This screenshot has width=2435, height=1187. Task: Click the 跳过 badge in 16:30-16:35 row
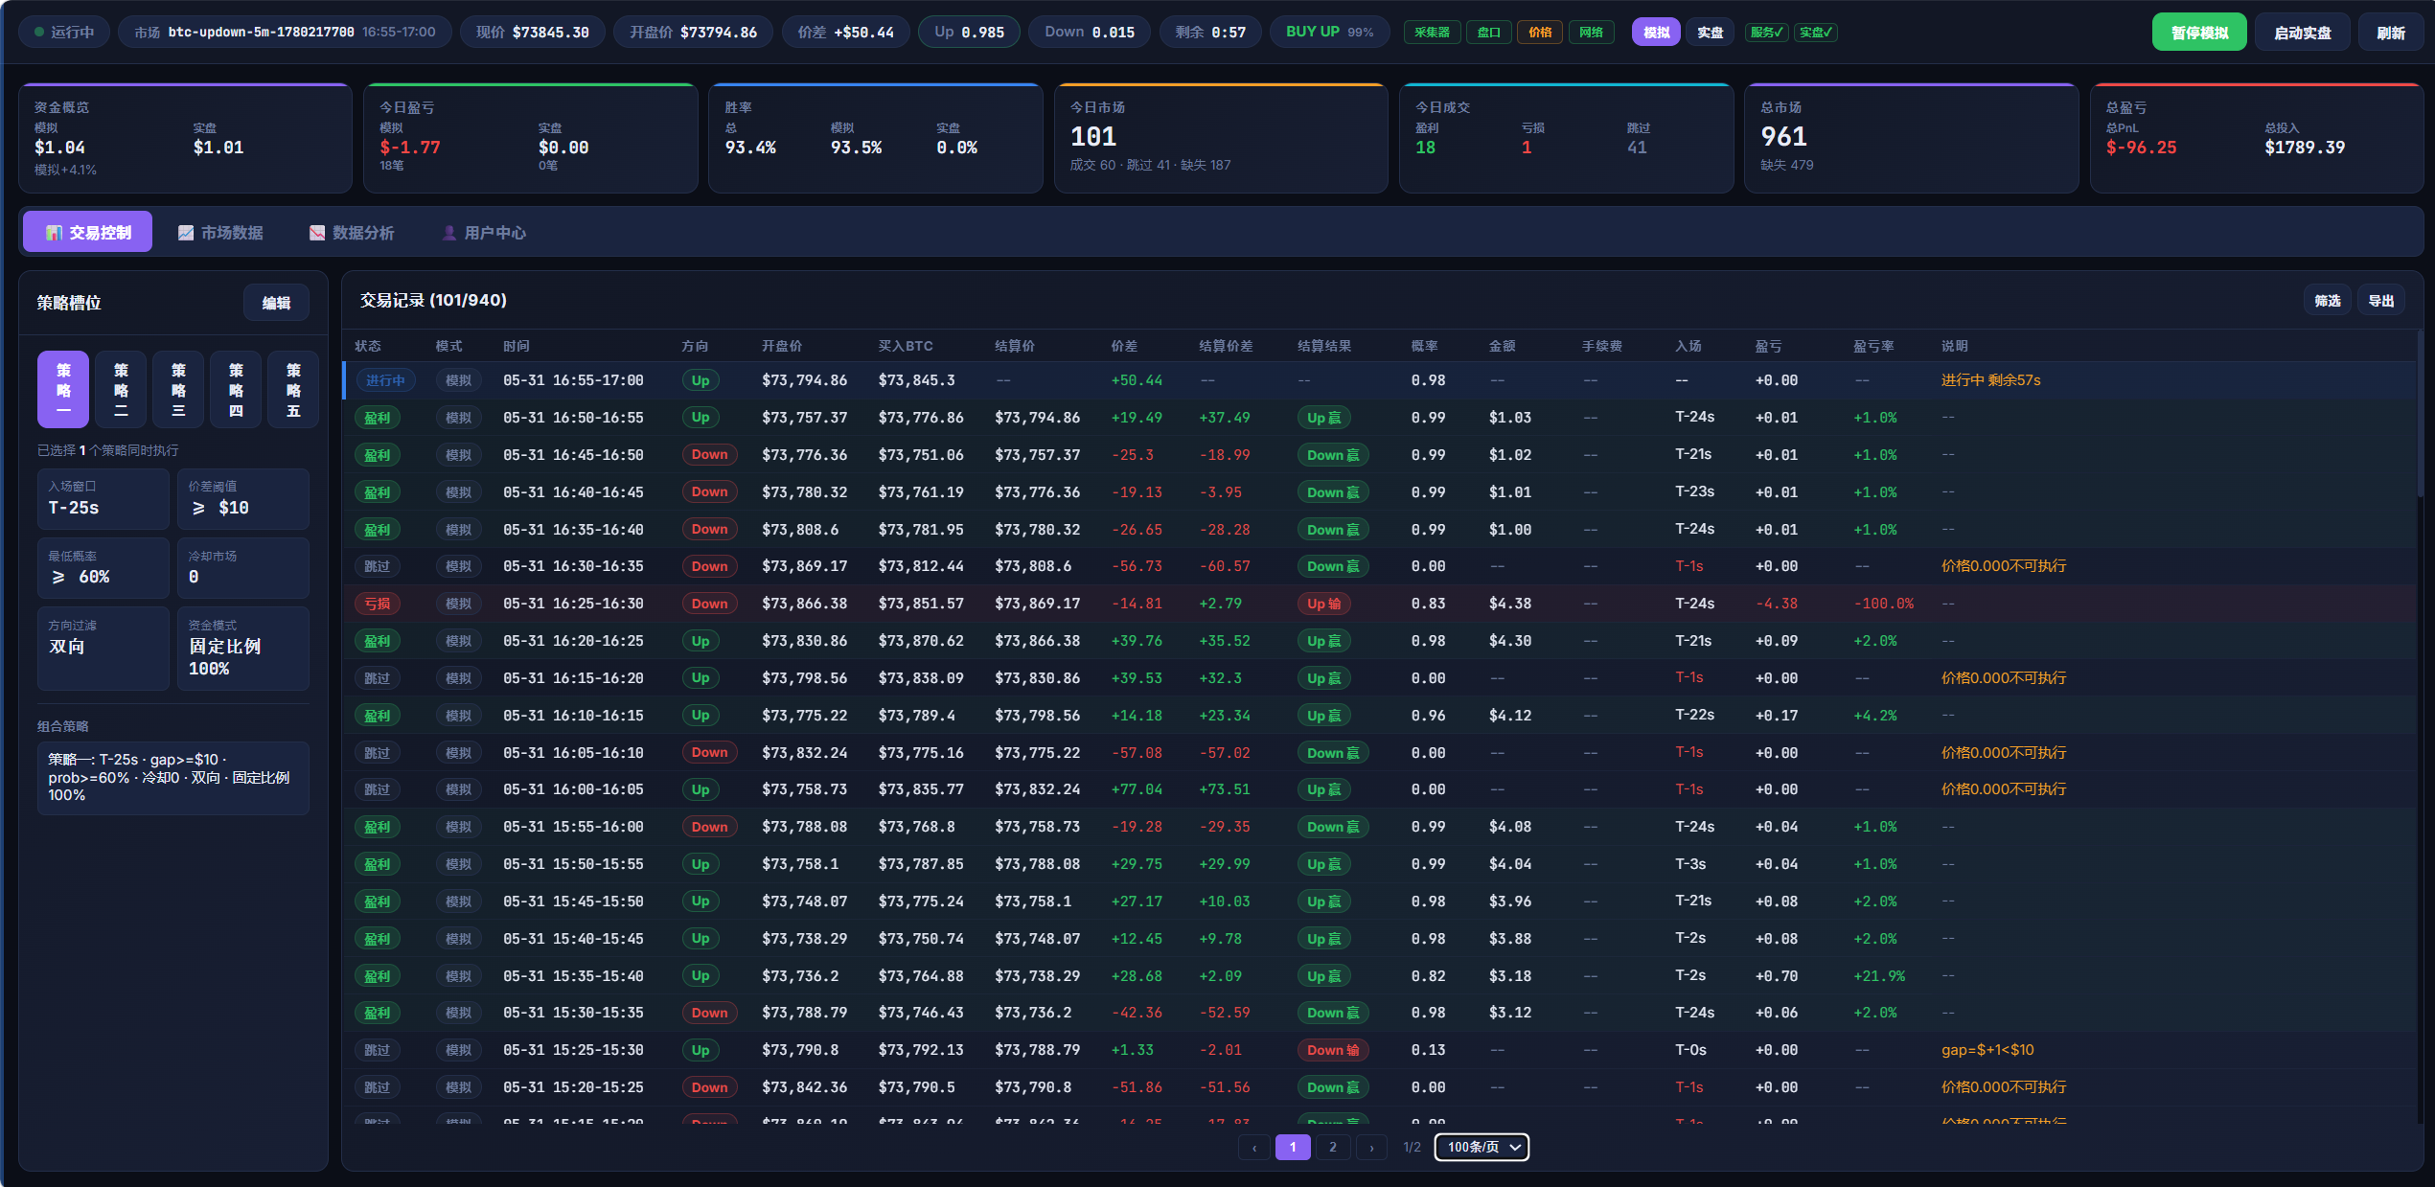pos(378,566)
